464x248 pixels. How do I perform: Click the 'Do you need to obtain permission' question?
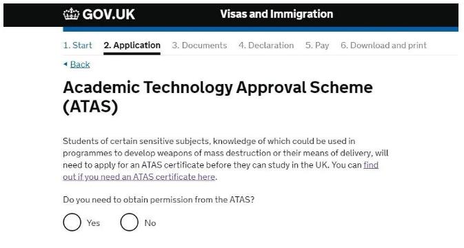click(159, 200)
